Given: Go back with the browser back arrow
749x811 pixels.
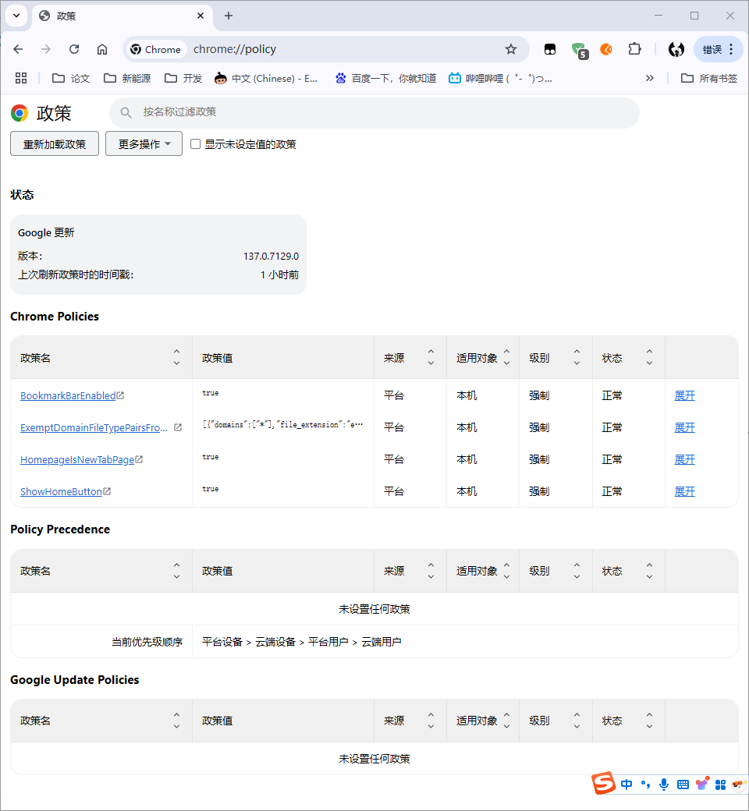Looking at the screenshot, I should [x=18, y=49].
